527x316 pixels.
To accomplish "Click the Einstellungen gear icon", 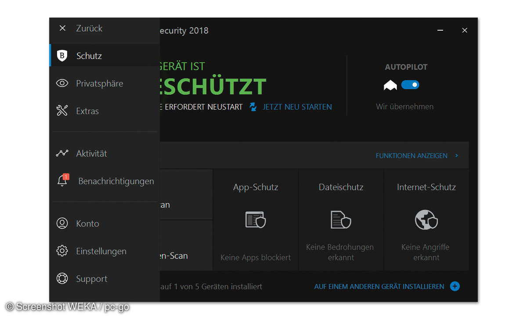I will (x=62, y=251).
